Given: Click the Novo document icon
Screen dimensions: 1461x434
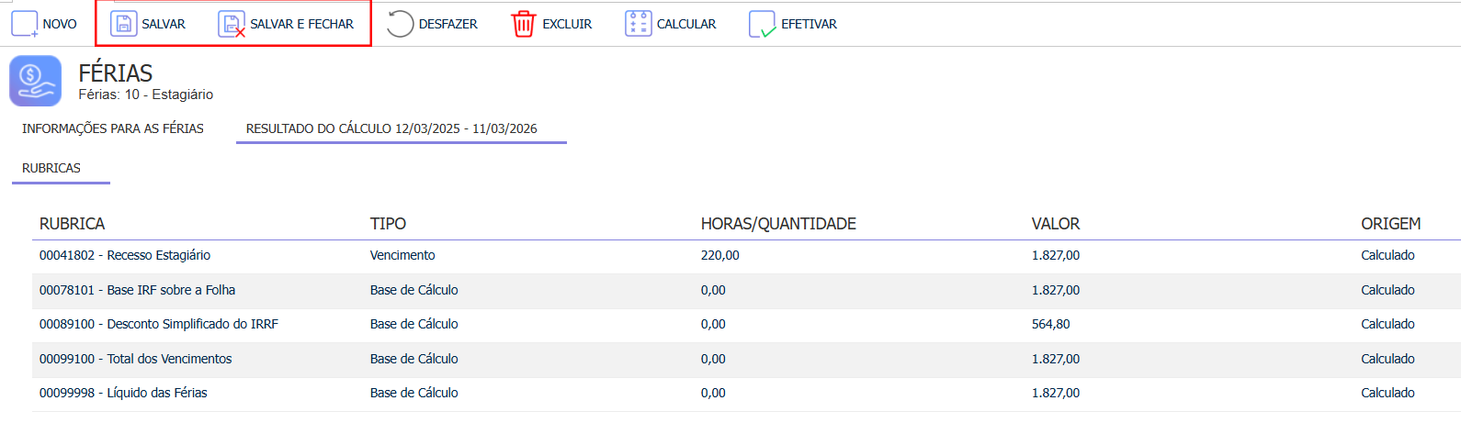Looking at the screenshot, I should [25, 24].
